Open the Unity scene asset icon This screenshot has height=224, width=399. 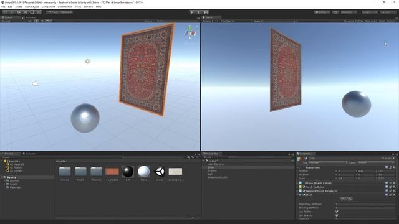pyautogui.click(x=160, y=172)
